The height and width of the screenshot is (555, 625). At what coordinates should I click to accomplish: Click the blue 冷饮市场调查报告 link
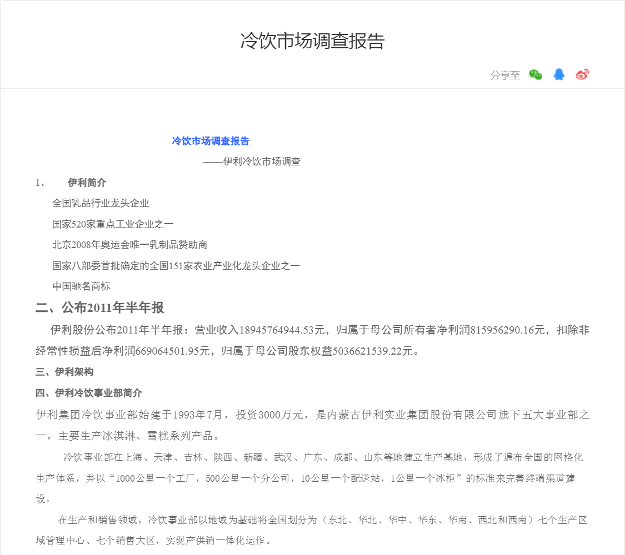[211, 141]
